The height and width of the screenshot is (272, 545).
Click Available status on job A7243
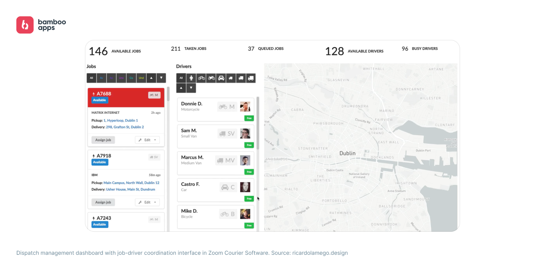[x=99, y=224]
